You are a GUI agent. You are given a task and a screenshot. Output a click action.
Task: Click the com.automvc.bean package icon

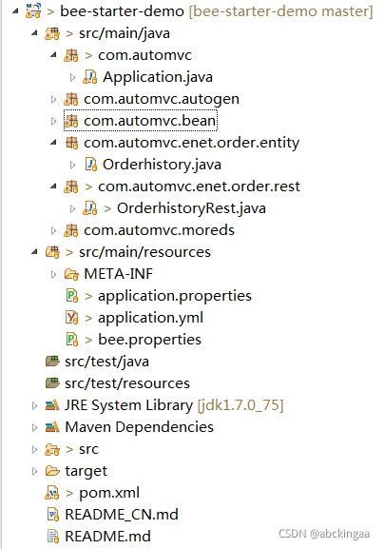[x=71, y=121]
